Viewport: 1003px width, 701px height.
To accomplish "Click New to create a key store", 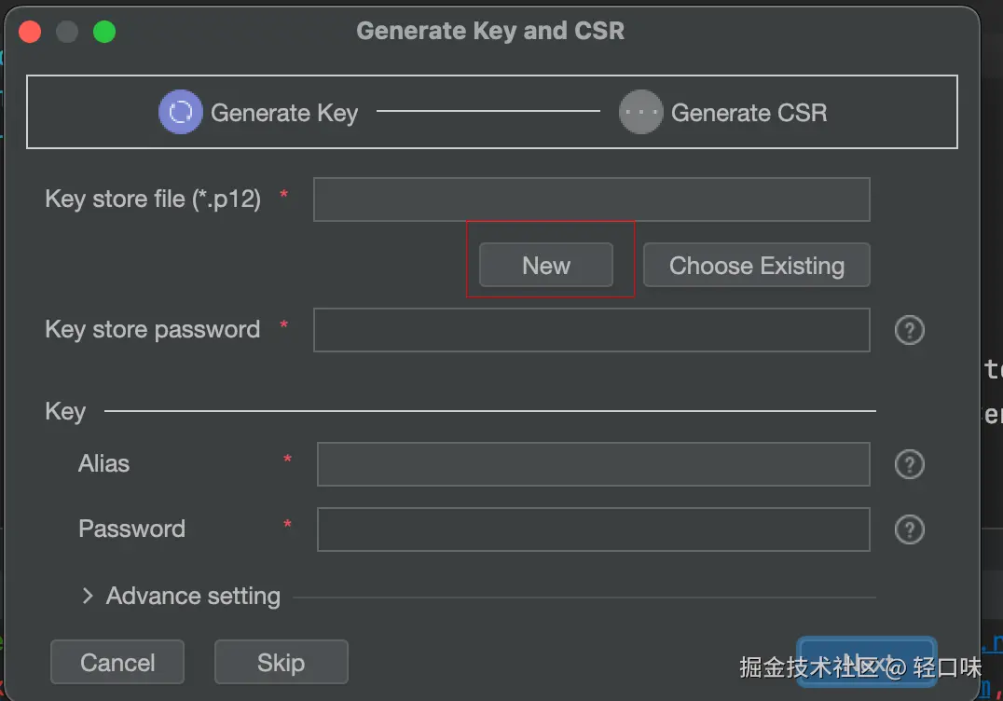I will coord(546,266).
